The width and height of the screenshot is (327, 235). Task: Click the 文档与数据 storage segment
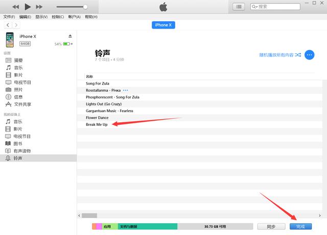[x=148, y=226]
